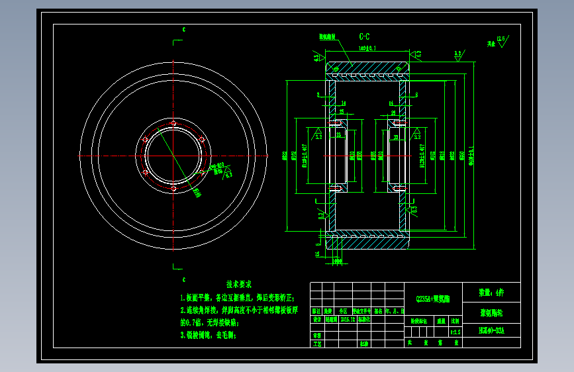Click the 分区 header cell
This screenshot has width=574, height=372.
coord(343,311)
